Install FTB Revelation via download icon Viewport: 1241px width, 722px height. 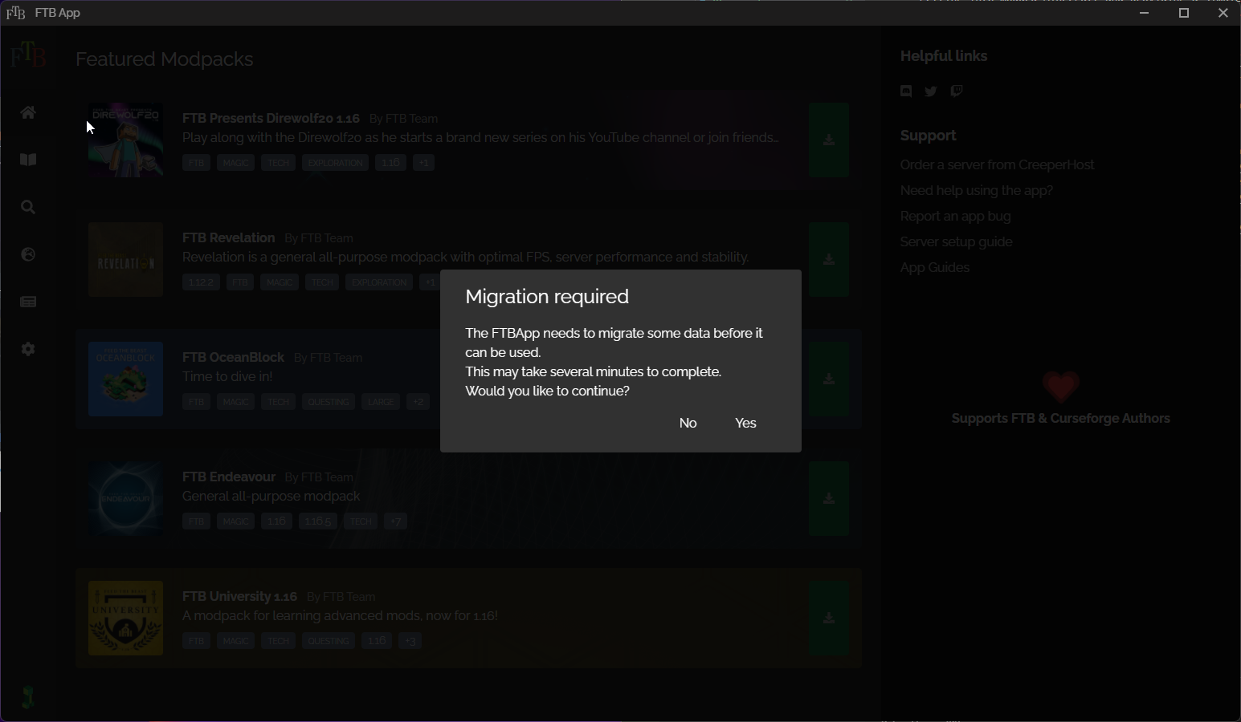coord(830,260)
